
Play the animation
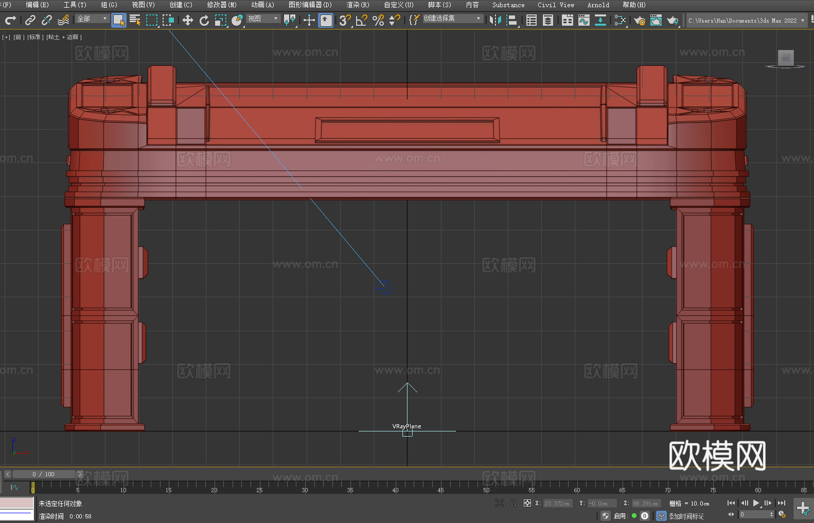pos(756,503)
